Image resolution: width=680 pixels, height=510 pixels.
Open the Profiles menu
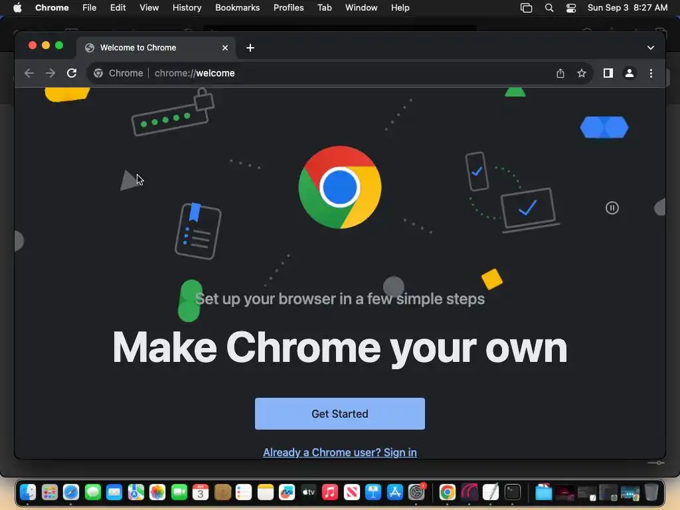point(288,8)
